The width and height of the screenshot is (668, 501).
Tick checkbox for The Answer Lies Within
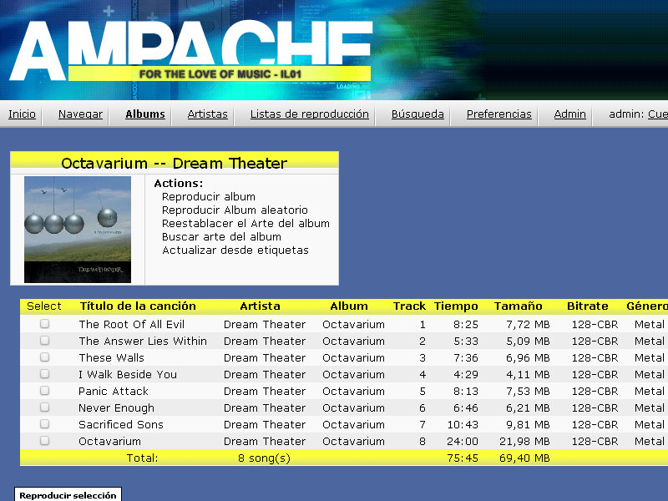point(45,341)
